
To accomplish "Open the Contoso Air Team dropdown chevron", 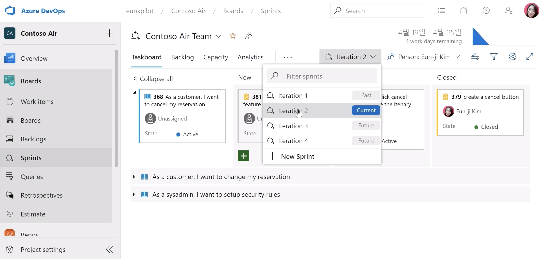I will [218, 36].
